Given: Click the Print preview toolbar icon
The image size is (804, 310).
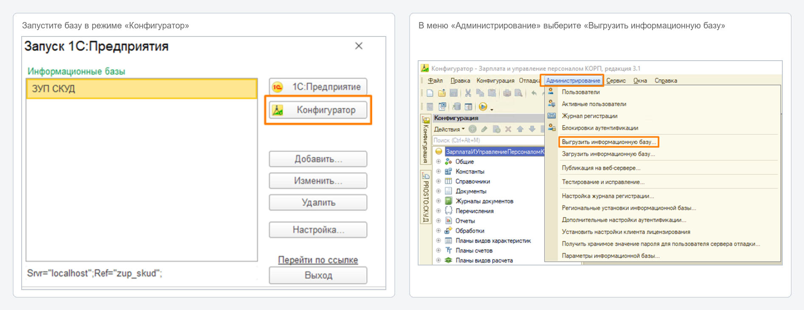Looking at the screenshot, I should [x=518, y=93].
